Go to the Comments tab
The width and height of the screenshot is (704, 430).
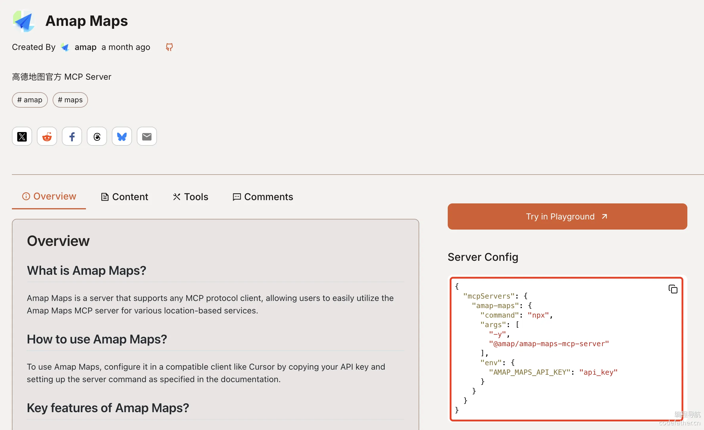(263, 197)
